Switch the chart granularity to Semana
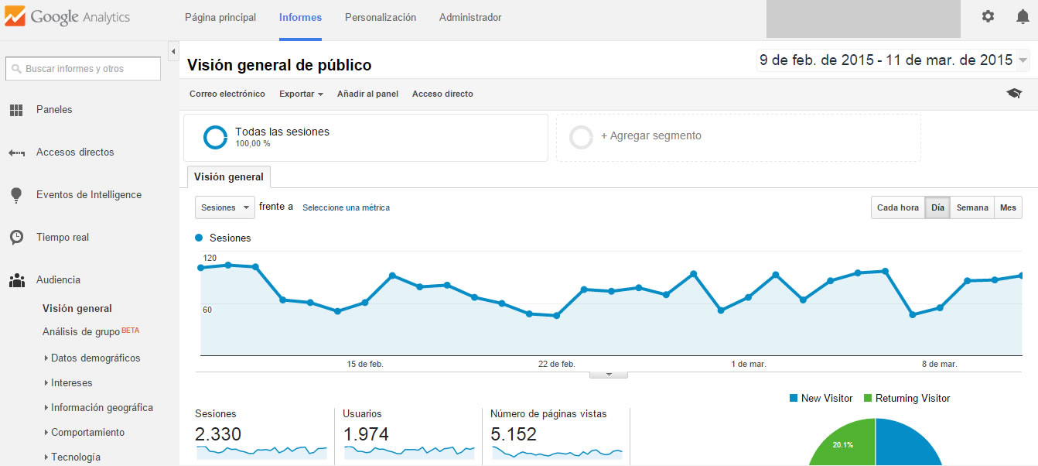Viewport: 1038px width, 466px height. 972,207
